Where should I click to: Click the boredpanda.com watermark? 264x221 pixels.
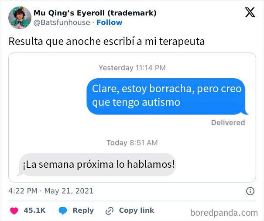(224, 213)
